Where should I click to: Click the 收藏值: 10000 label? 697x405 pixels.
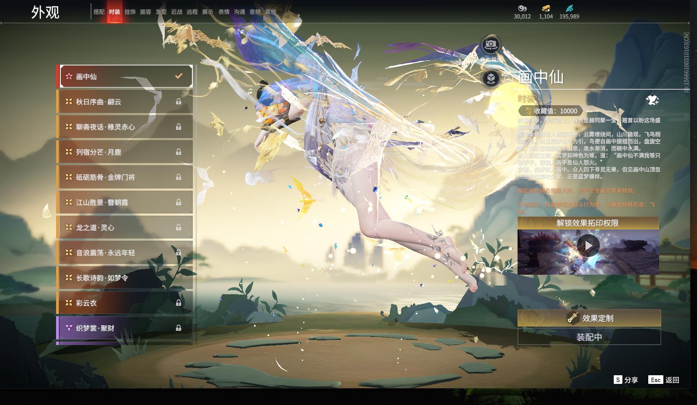556,111
